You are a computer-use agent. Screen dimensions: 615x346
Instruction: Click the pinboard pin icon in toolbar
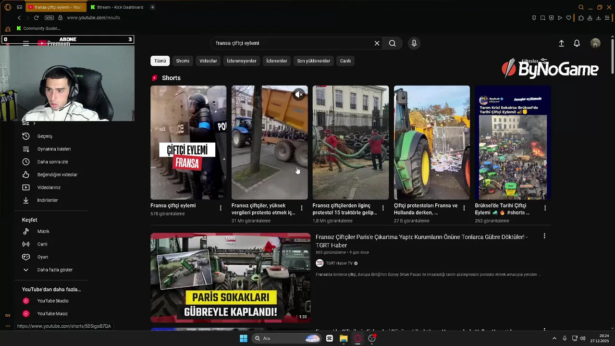[534, 18]
